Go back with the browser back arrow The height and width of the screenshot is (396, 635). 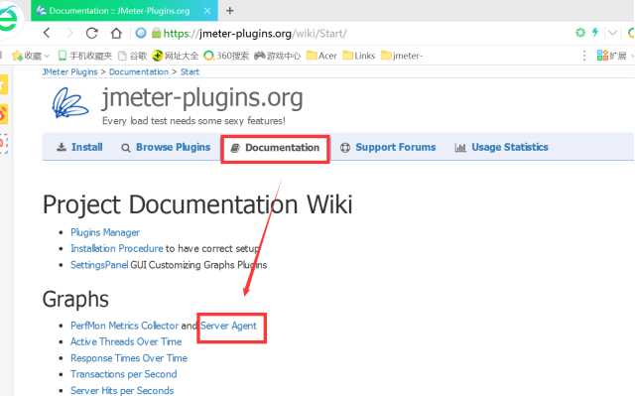click(47, 33)
